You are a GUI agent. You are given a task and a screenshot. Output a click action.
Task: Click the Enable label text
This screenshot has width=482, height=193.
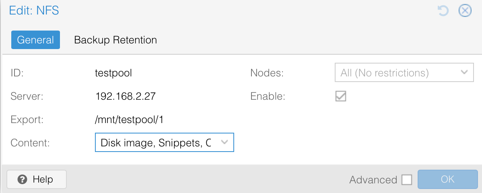268,96
